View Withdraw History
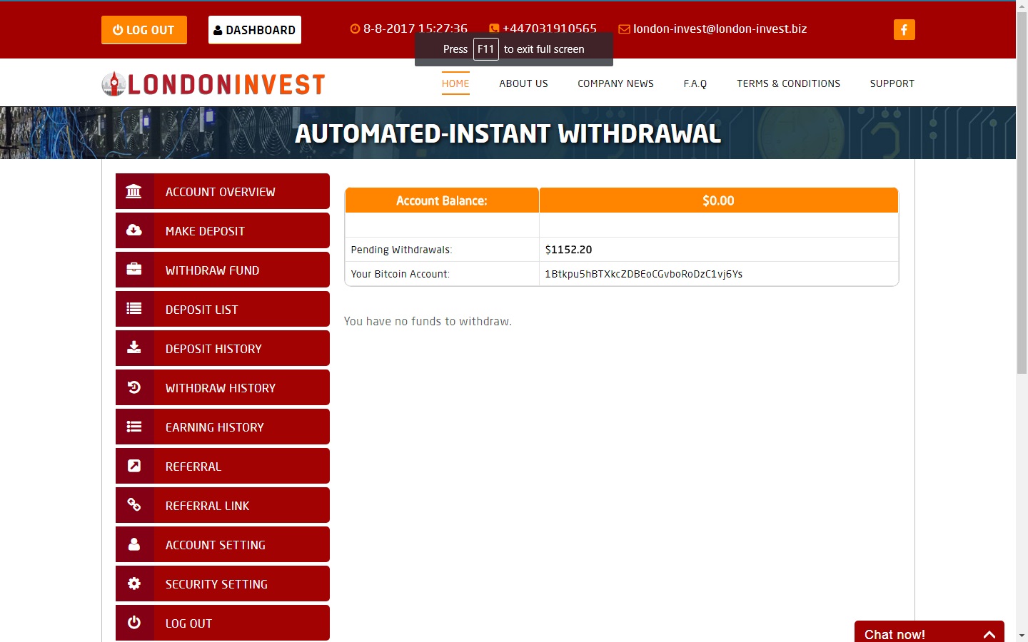1028x642 pixels. pos(223,387)
